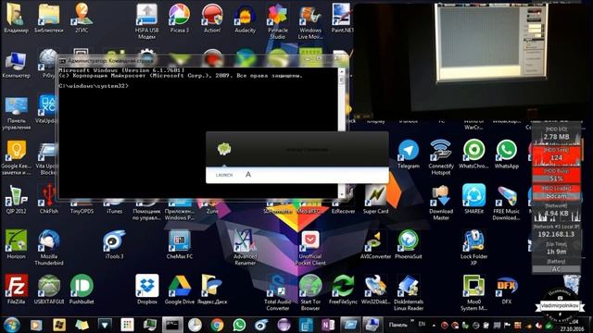Select the Компьютер desktop icon
593x333 pixels.
[x=16, y=64]
